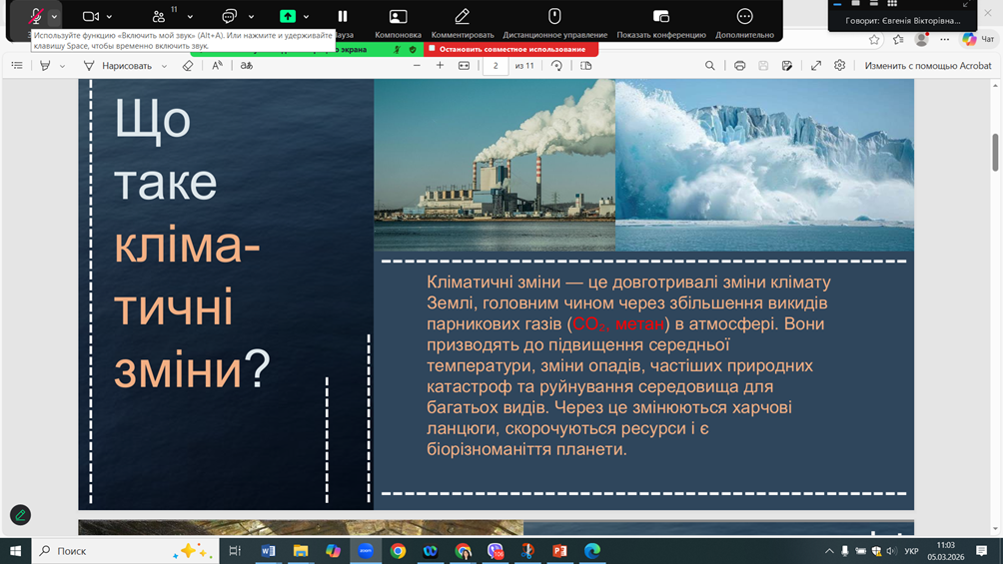Unmute the microphone in Zoom toolbar
Viewport: 1003px width, 564px height.
point(36,16)
